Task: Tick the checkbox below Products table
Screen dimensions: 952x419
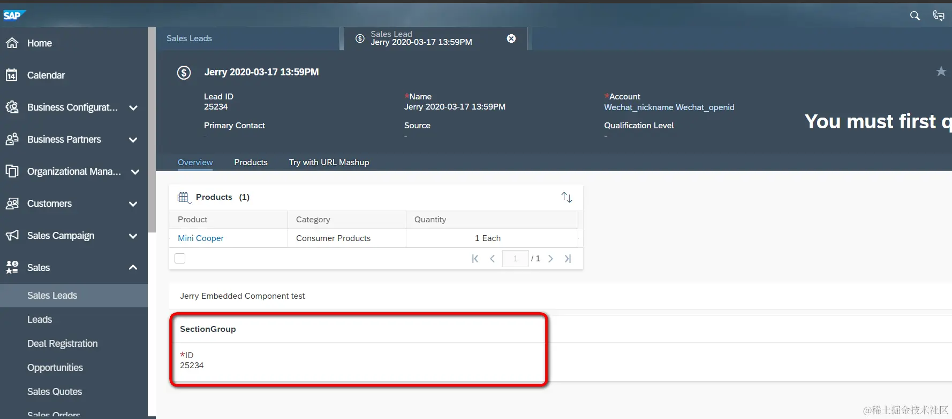Action: pos(180,259)
